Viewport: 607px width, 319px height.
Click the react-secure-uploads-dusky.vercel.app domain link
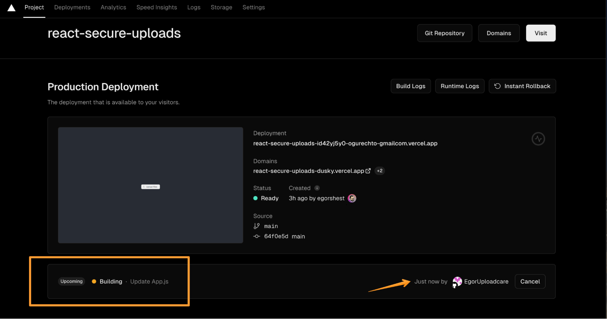[x=309, y=171]
